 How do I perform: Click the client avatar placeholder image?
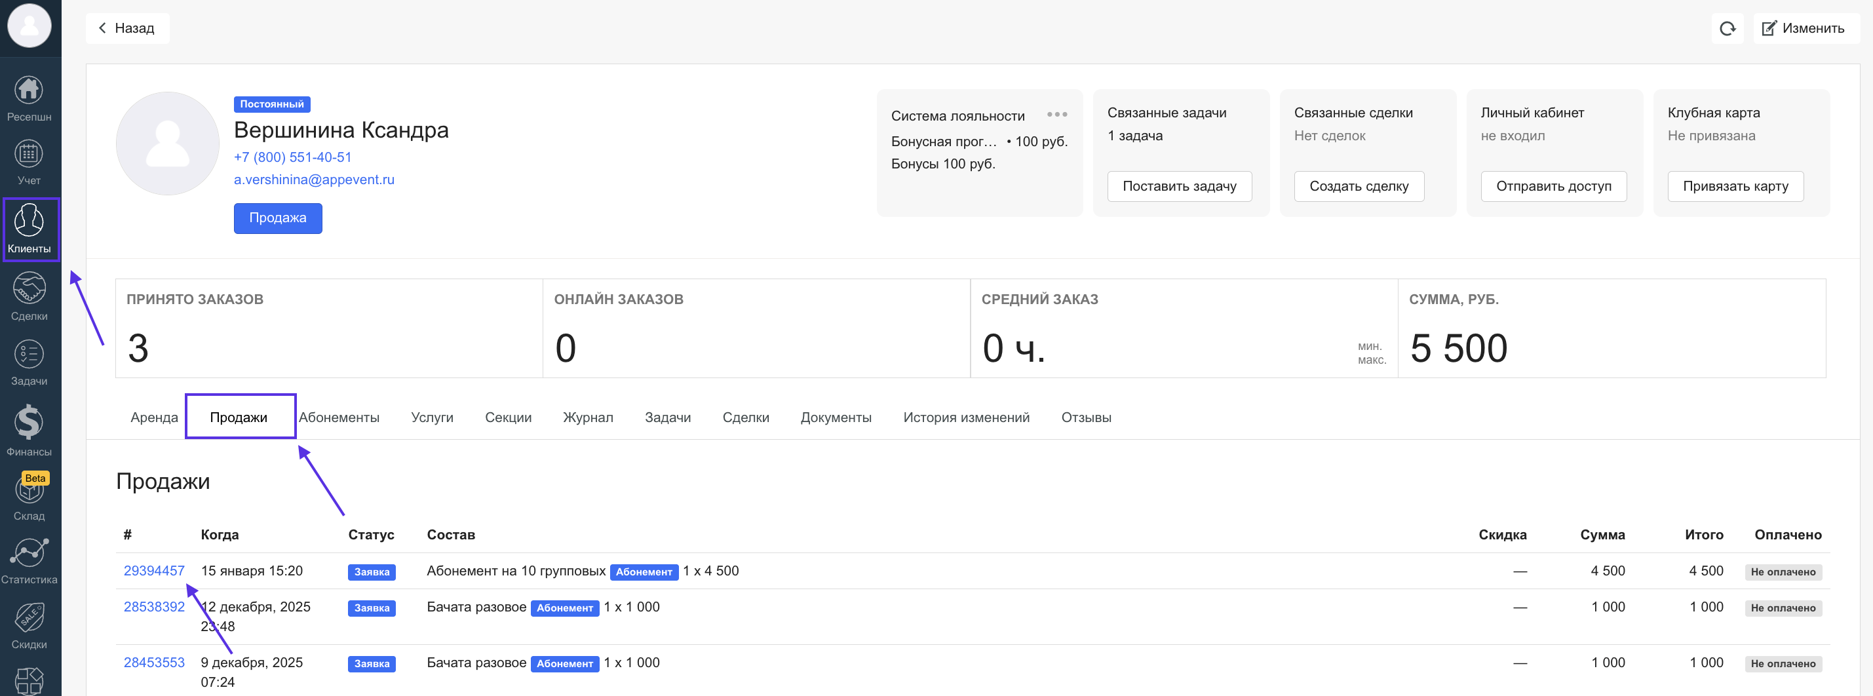tap(167, 144)
